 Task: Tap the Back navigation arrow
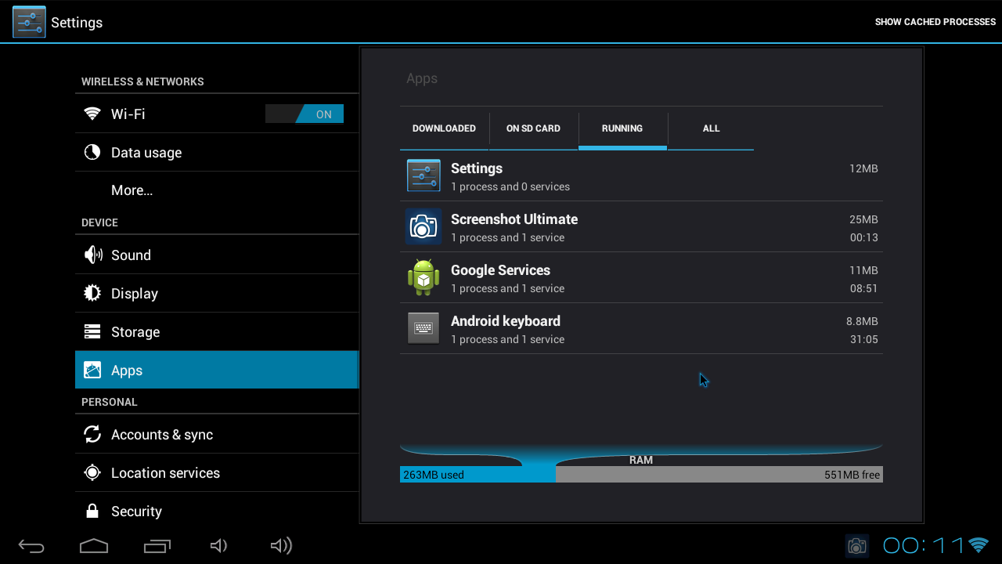click(31, 546)
